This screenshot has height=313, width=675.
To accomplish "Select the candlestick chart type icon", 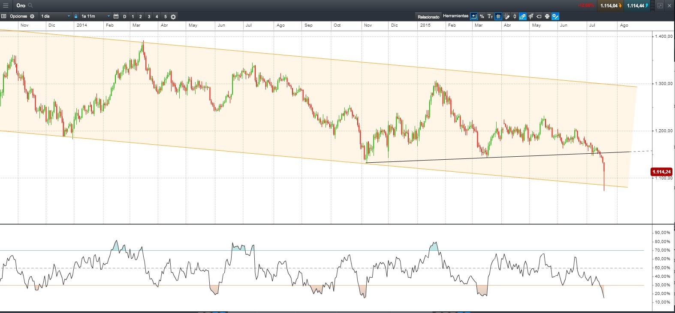I will (x=515, y=16).
